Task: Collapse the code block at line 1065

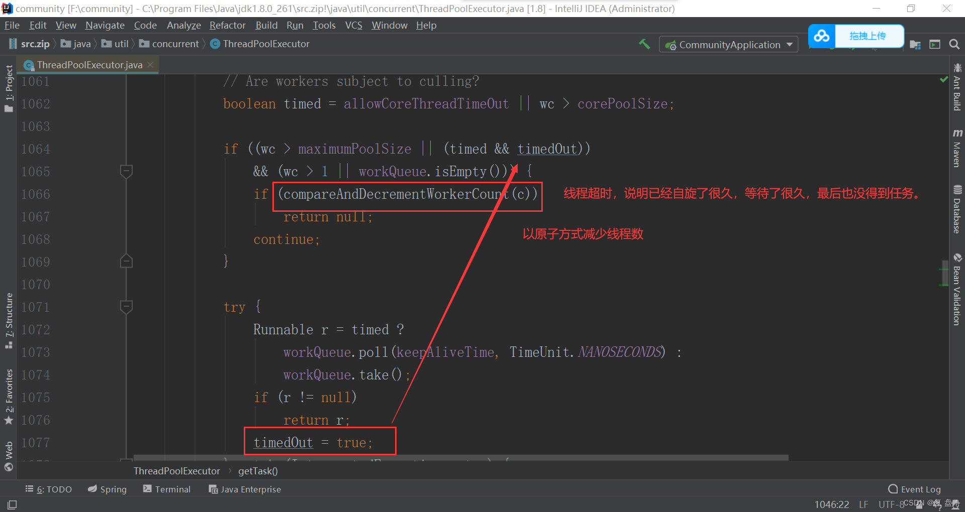Action: (126, 172)
